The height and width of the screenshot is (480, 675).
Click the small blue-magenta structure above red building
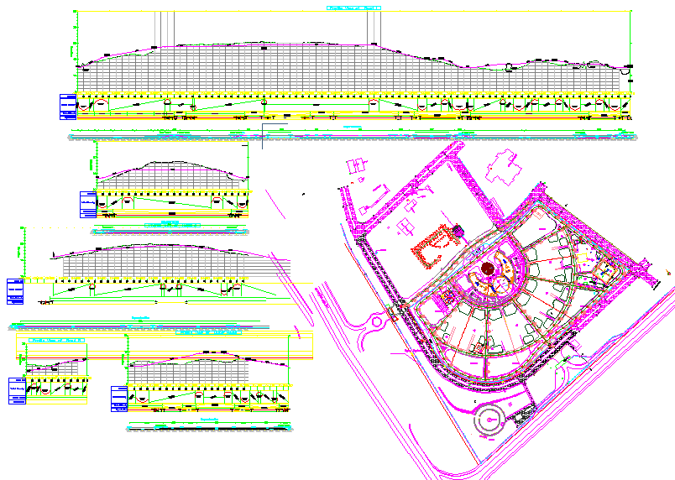click(458, 229)
